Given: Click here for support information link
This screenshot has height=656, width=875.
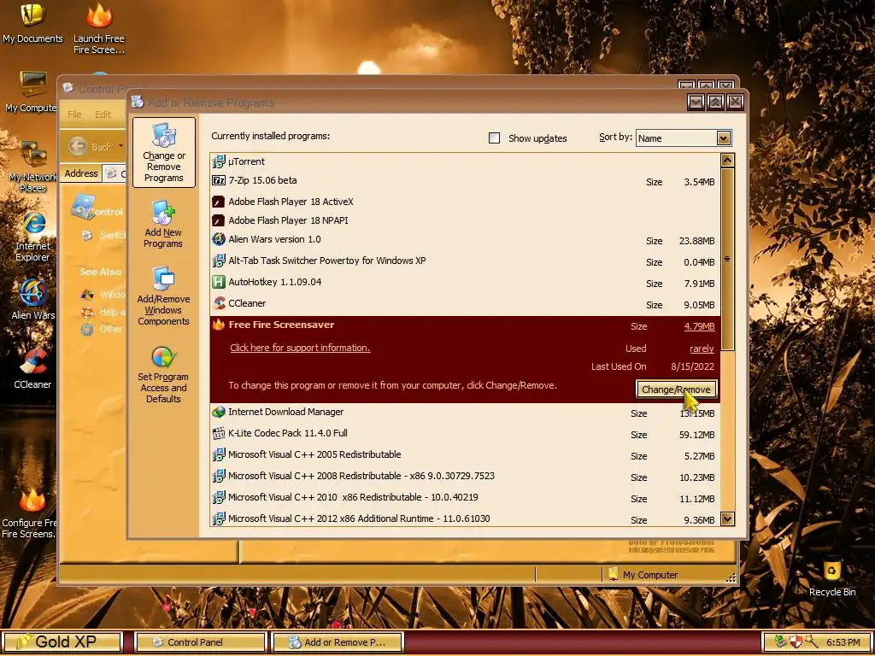Looking at the screenshot, I should 300,348.
